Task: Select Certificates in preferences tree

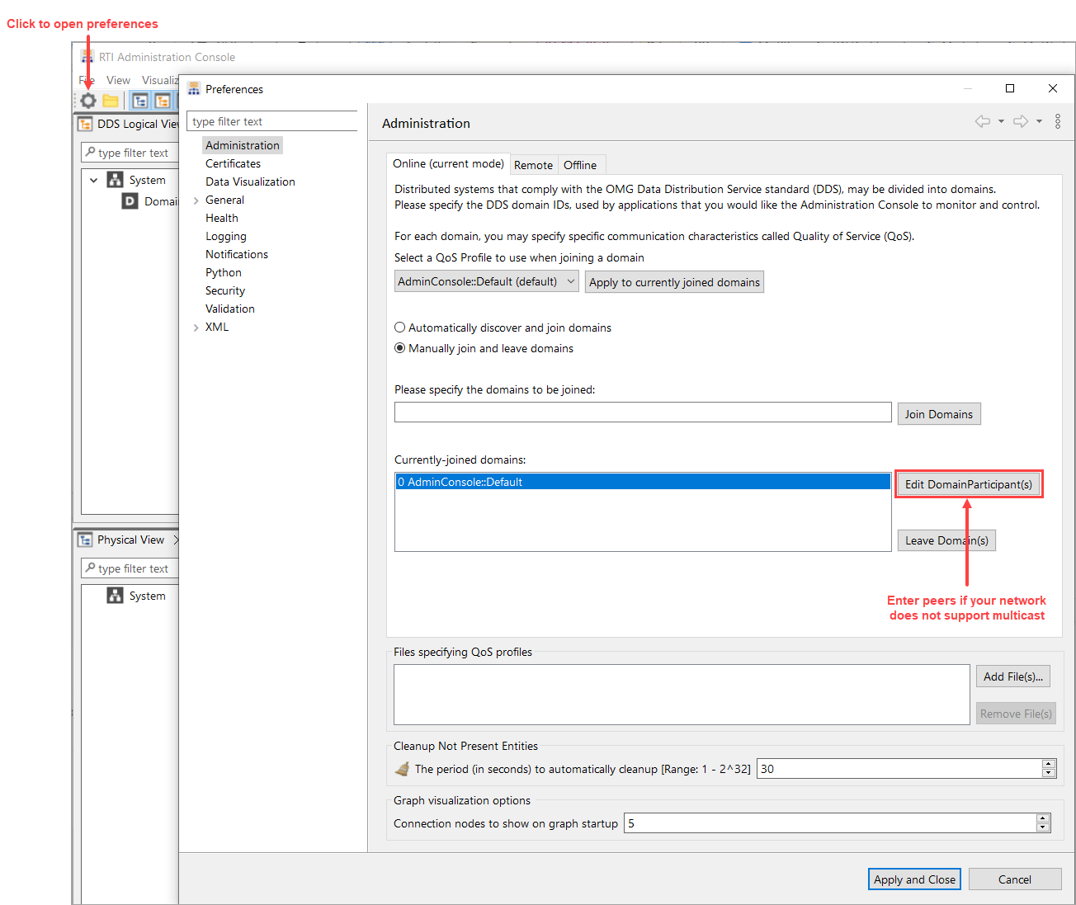Action: [233, 163]
